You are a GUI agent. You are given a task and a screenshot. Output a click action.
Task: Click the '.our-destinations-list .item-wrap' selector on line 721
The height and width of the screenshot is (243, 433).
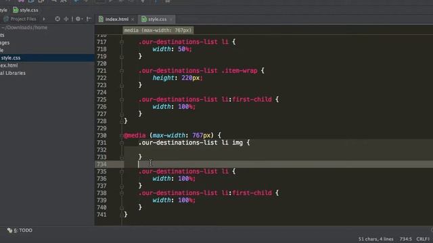click(198, 71)
